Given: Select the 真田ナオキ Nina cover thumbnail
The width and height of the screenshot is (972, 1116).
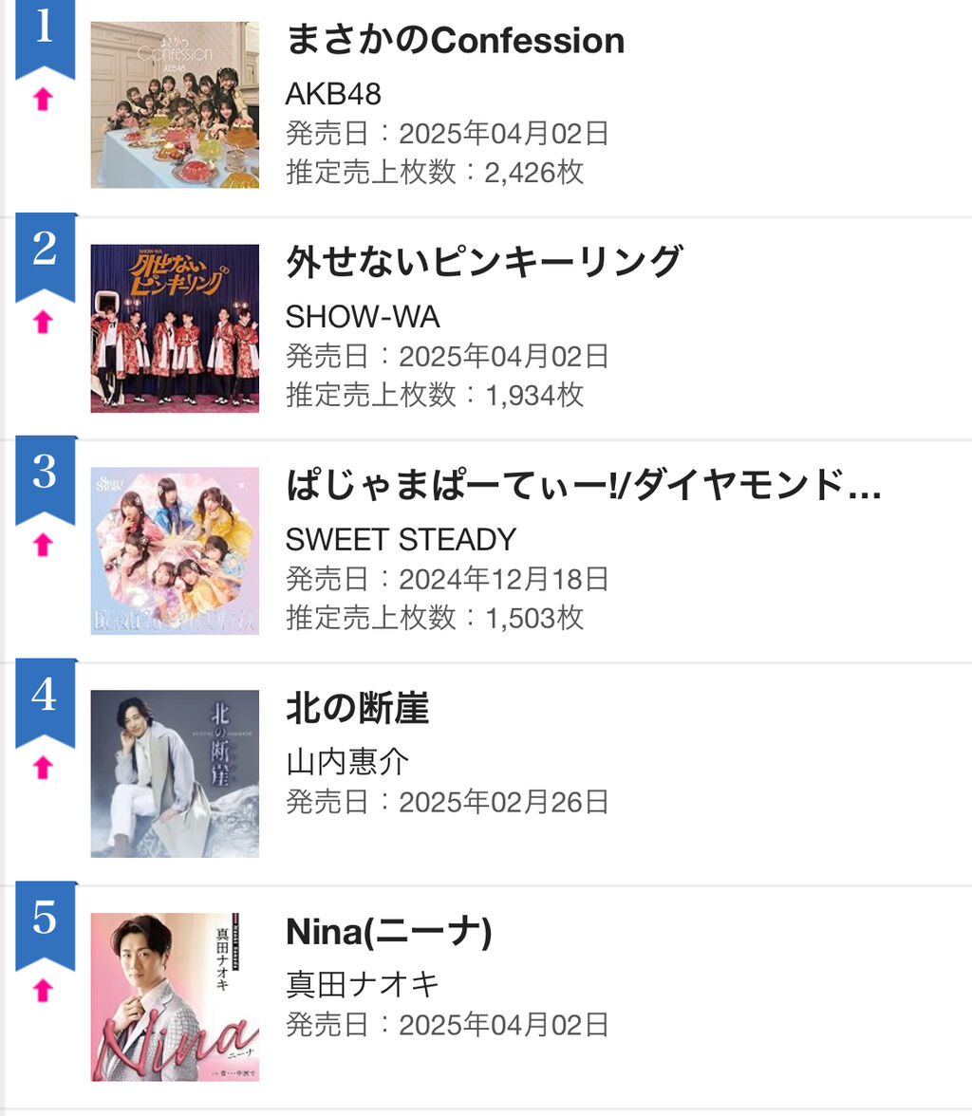Looking at the screenshot, I should pyautogui.click(x=175, y=997).
